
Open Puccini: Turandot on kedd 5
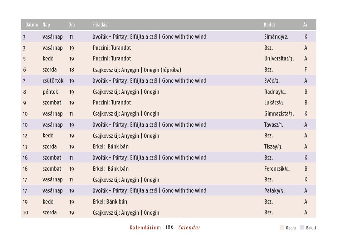click(112, 59)
